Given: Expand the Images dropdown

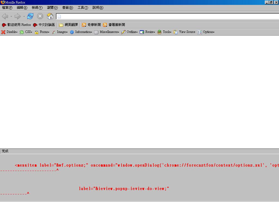Looking at the screenshot, I should 67,32.
